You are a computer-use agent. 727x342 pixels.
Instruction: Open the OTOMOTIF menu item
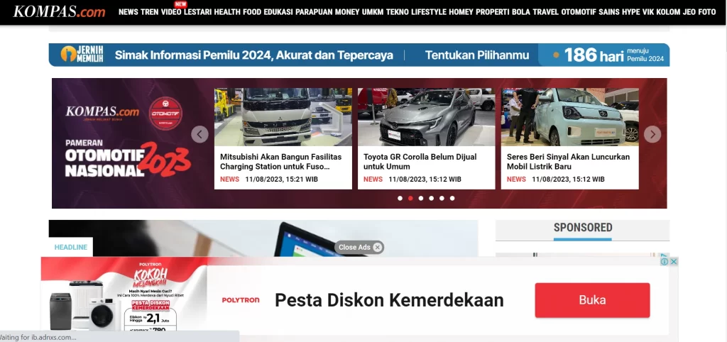coord(578,12)
